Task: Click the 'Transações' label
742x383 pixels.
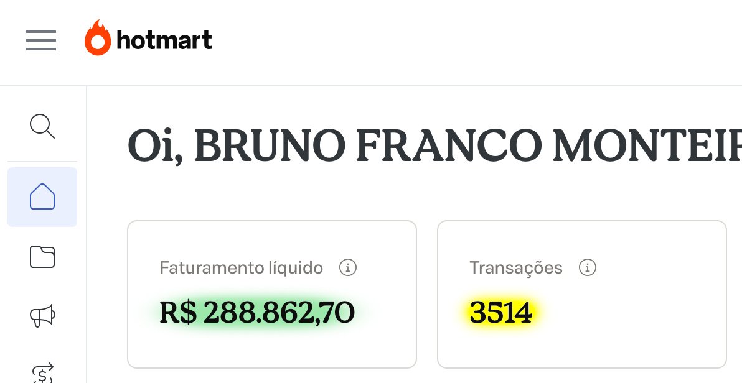Action: [x=515, y=268]
